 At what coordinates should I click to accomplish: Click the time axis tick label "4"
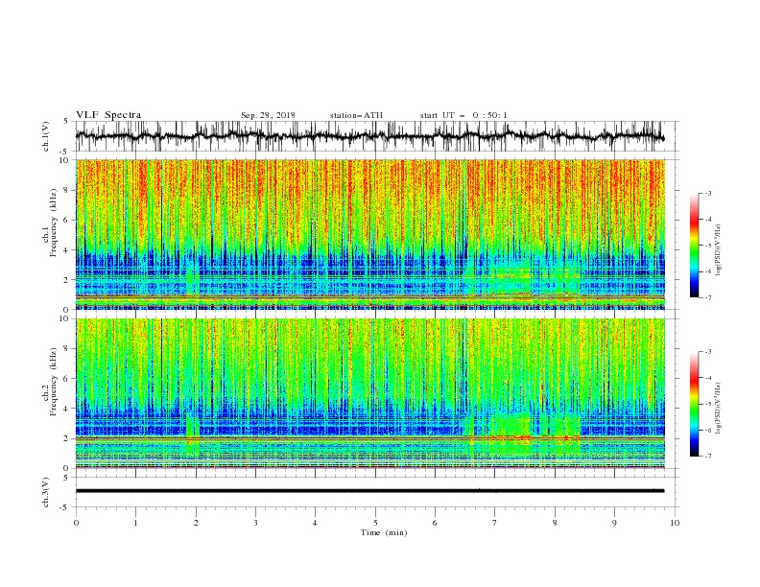[x=315, y=523]
